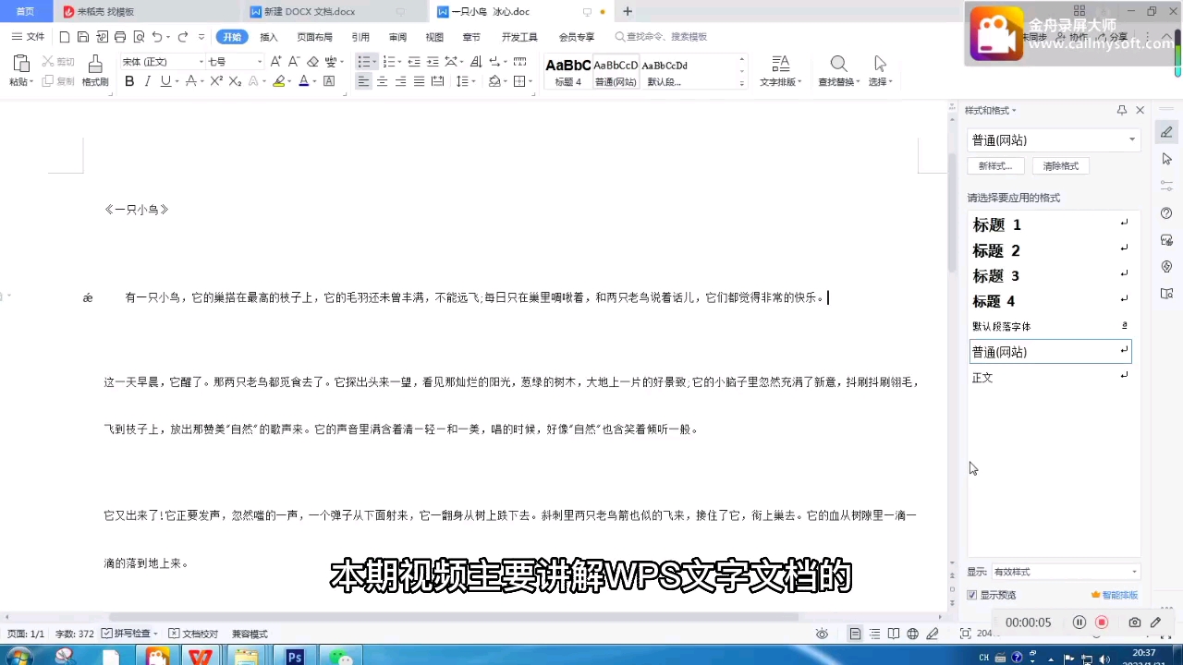The width and height of the screenshot is (1183, 665).
Task: Toggle Italic formatting
Action: (147, 81)
